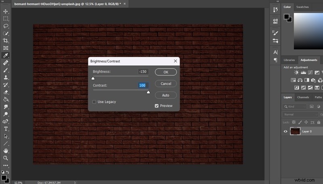Select the bernard-hermant document tab
The width and height of the screenshot is (323, 184).
67,4
